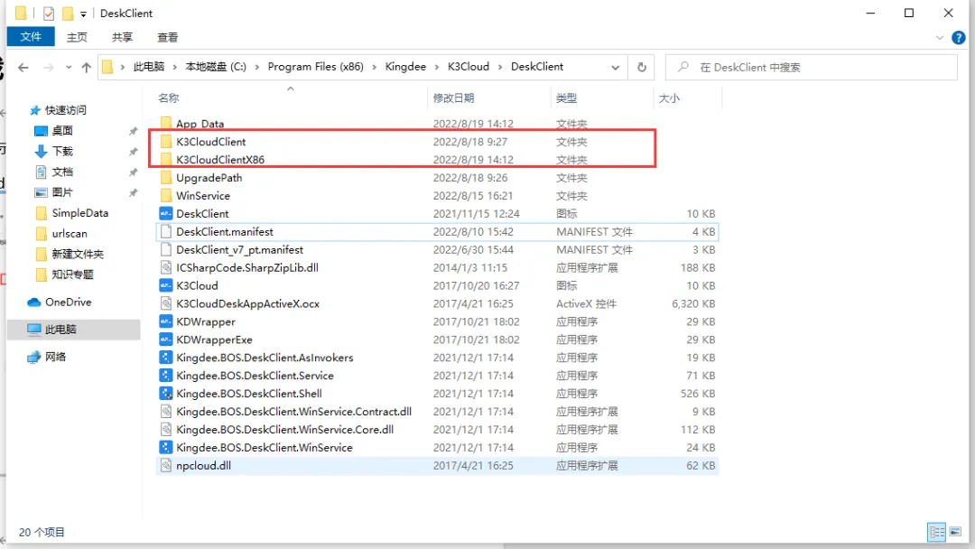Open Explorer help question-mark icon
Viewport: 975px width, 549px height.
coord(959,38)
